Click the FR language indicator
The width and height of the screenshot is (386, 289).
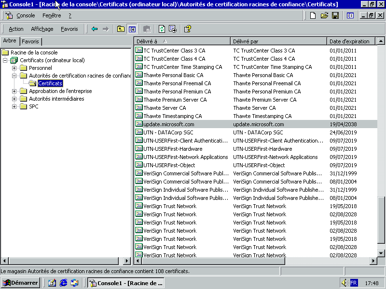(x=354, y=283)
